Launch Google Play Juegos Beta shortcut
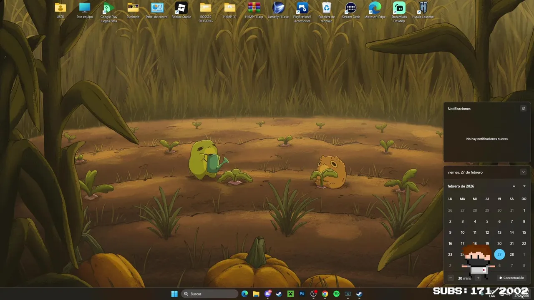 pos(108,12)
